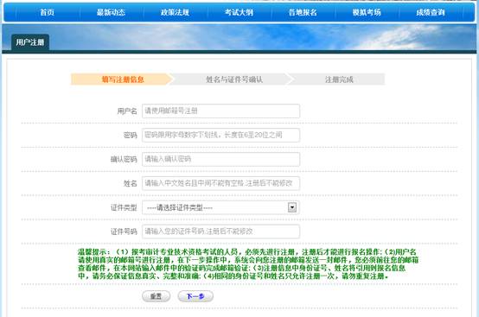Open 成绩查询 in the top navigation

(431, 12)
